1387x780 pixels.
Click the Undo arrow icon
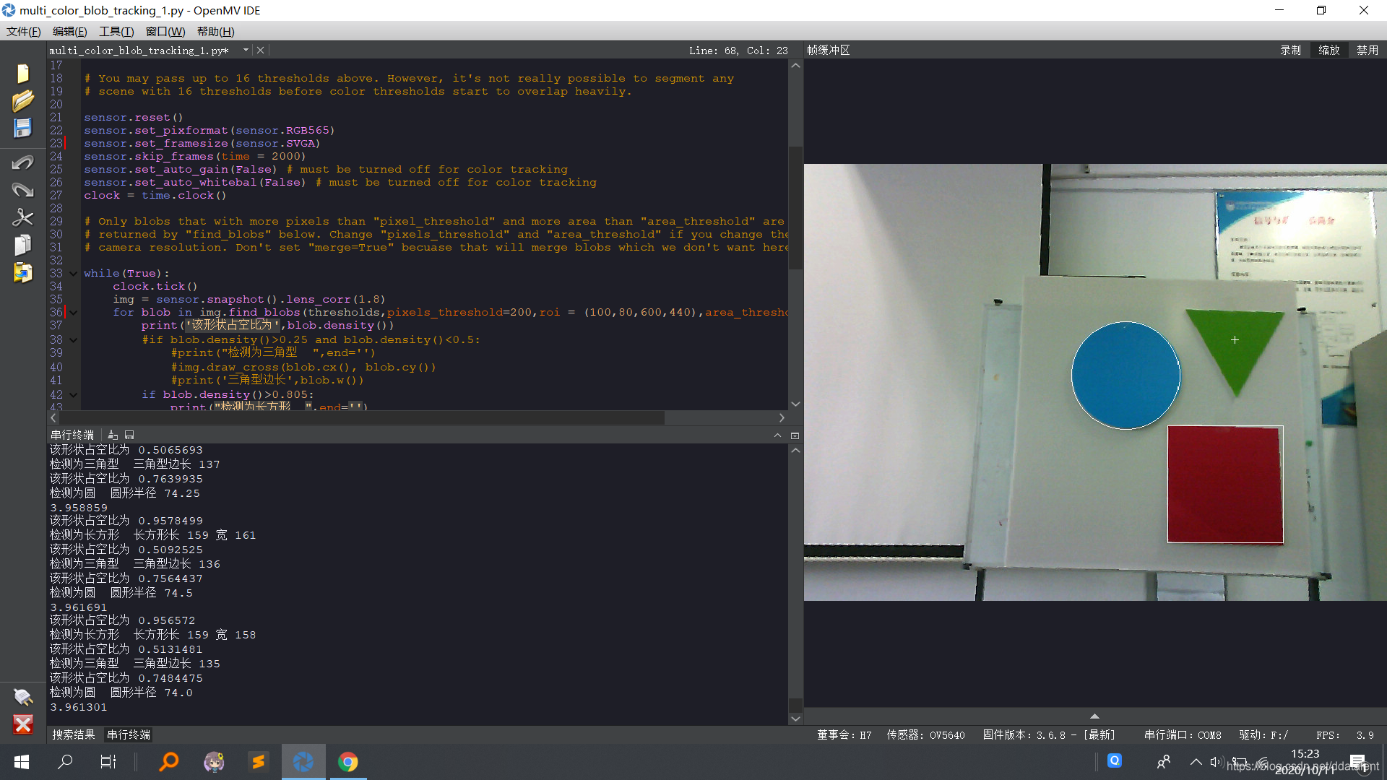[22, 162]
